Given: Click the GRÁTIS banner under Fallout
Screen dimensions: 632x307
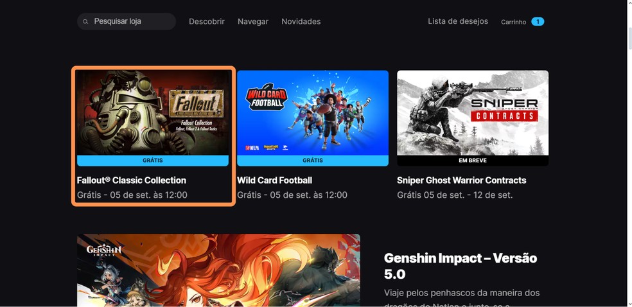Looking at the screenshot, I should 153,161.
